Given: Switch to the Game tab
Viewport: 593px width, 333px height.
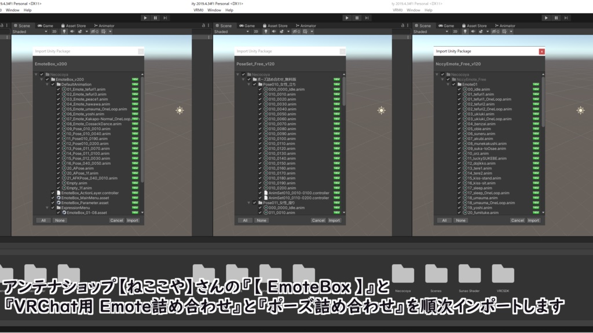Looking at the screenshot, I should (x=47, y=25).
